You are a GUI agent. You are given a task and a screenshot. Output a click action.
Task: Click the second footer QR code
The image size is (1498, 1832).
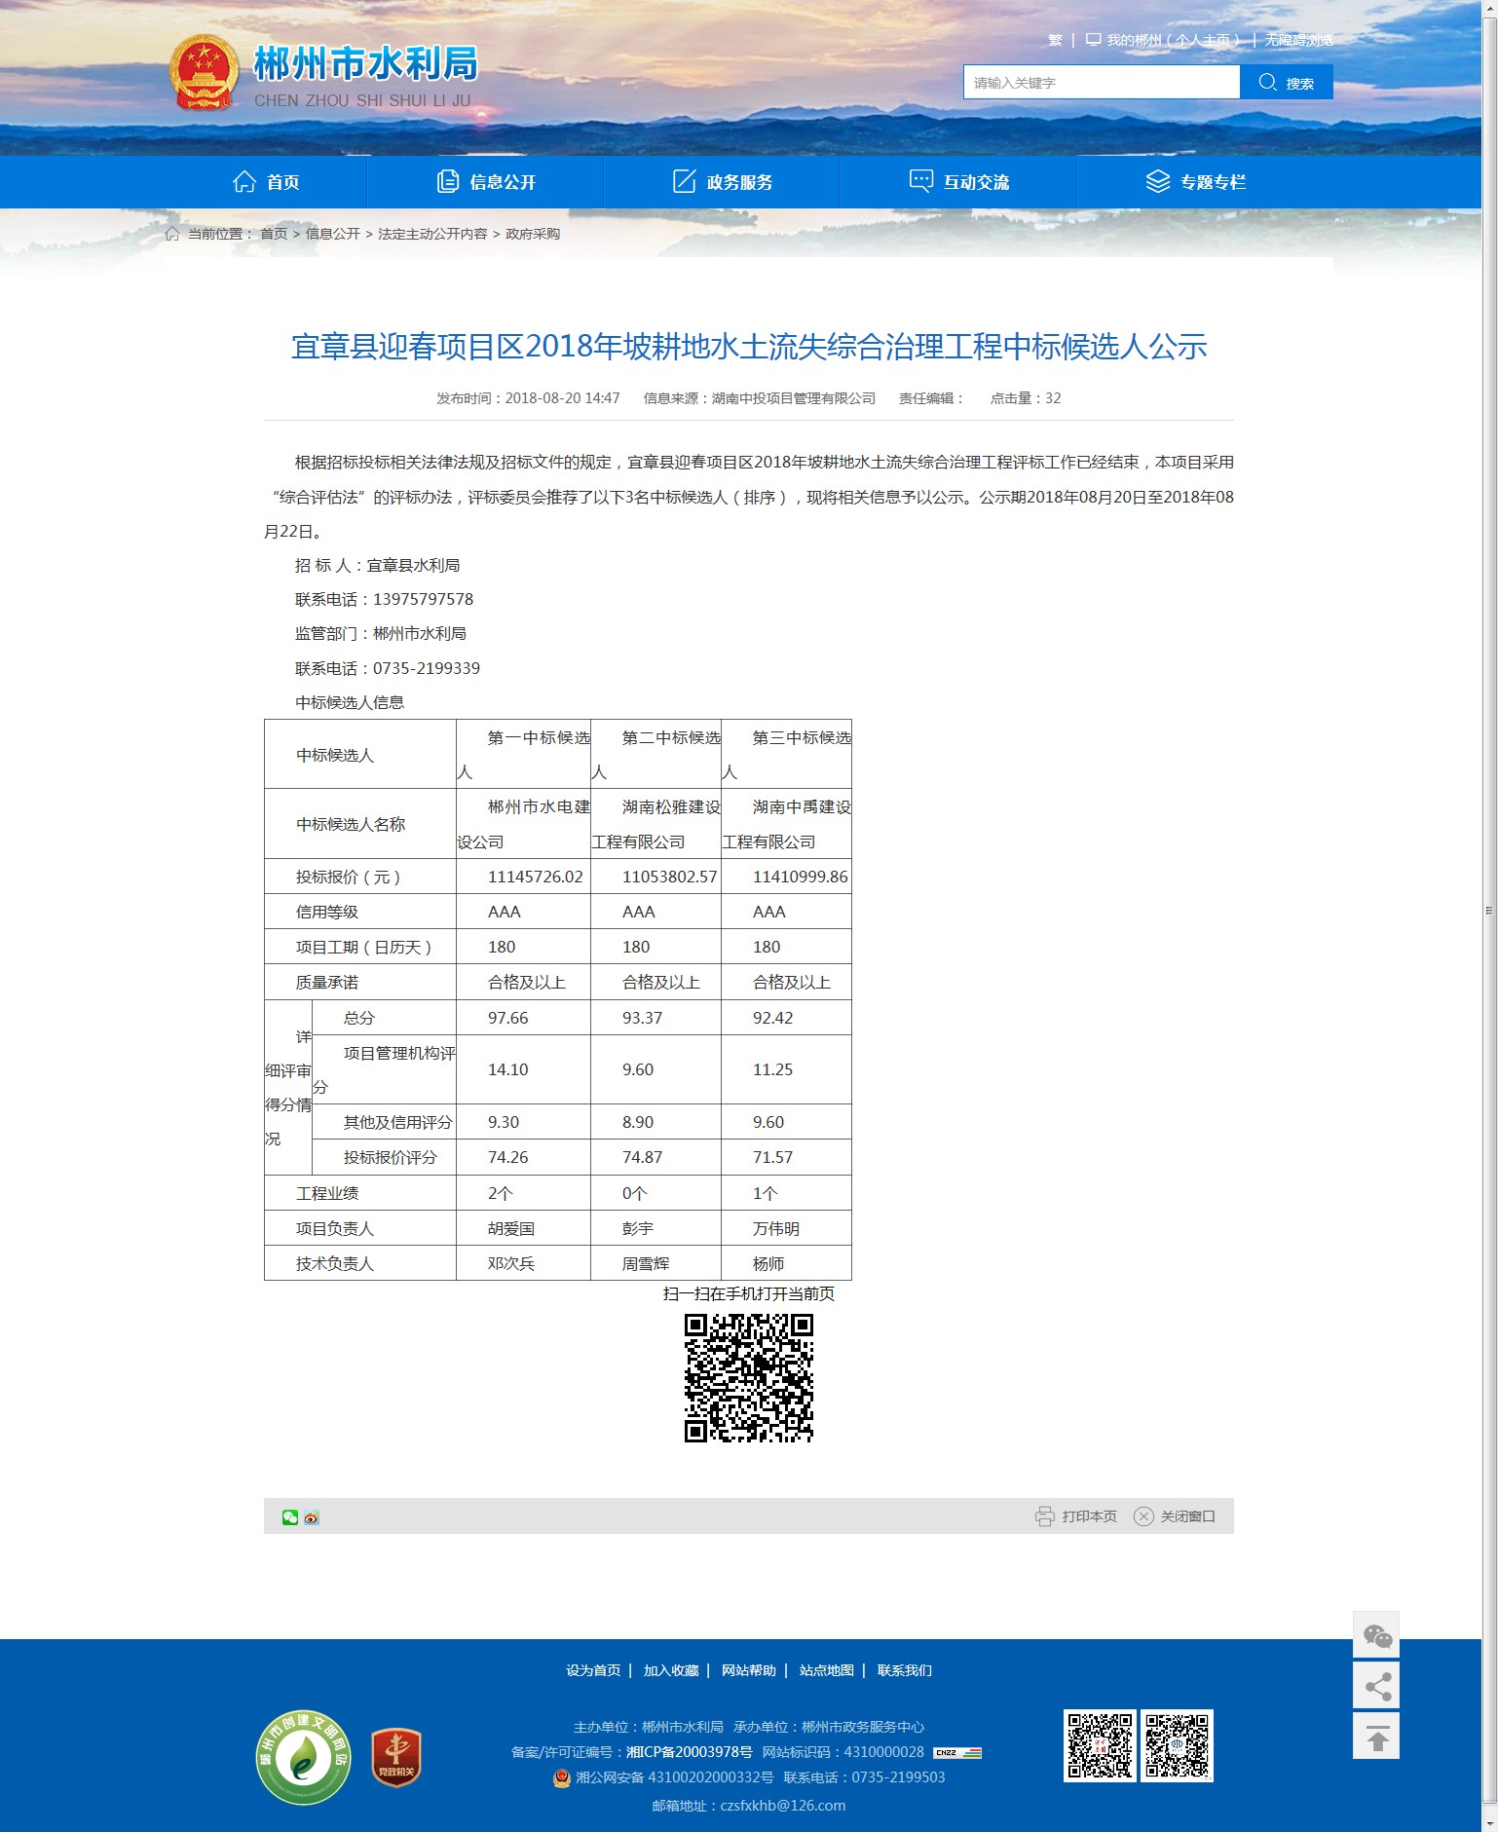click(x=1178, y=1746)
